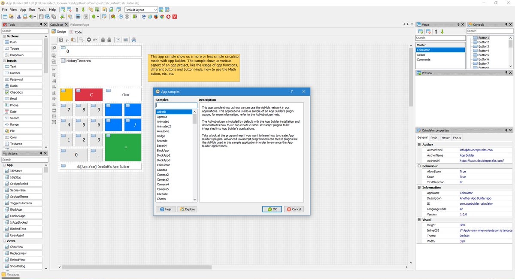The height and width of the screenshot is (279, 515).
Task: Open the Tools menu in menu bar
Action: pyautogui.click(x=42, y=9)
